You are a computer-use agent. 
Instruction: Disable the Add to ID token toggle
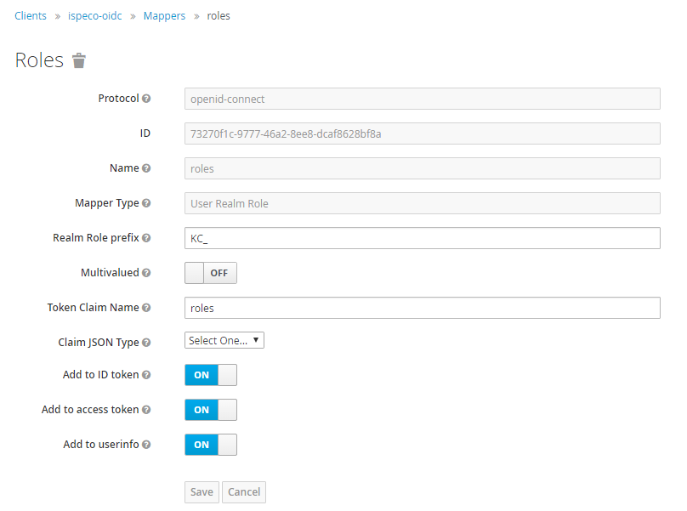(210, 374)
